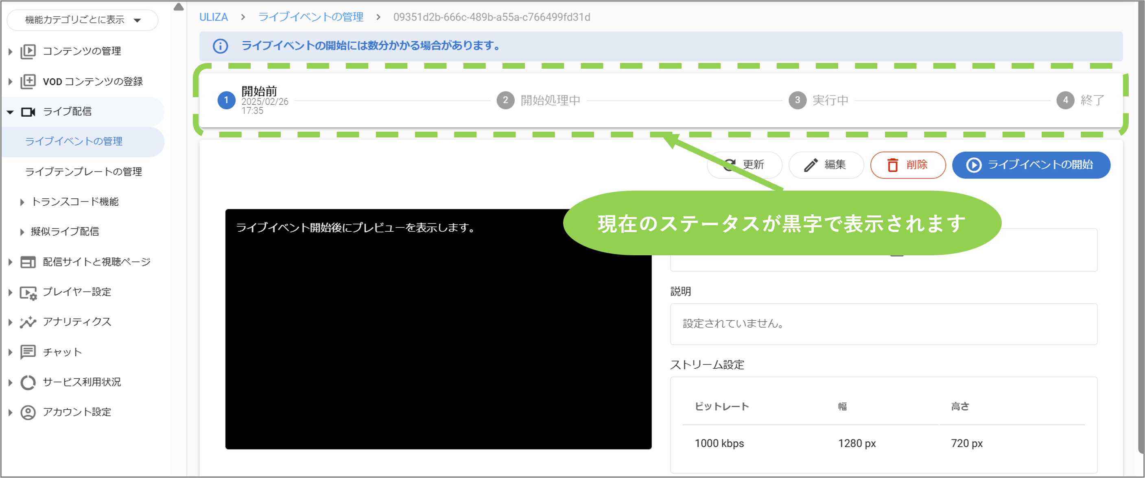The image size is (1145, 478).
Task: Expand the チャット arrow
Action: (10, 352)
